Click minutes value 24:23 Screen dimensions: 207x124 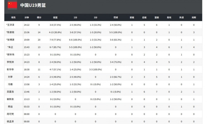pyautogui.click(x=27, y=62)
